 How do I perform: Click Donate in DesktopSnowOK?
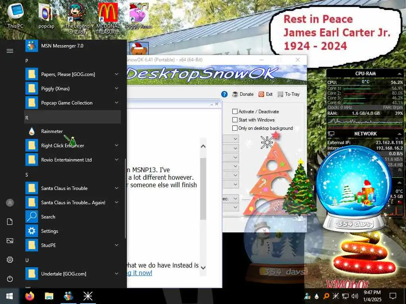[x=243, y=94]
